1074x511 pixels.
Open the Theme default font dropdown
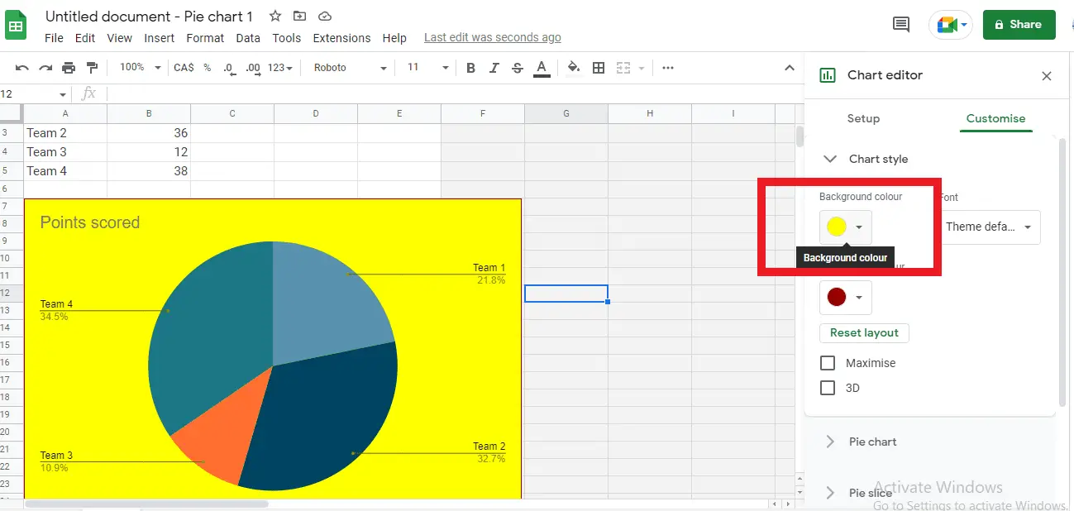989,227
